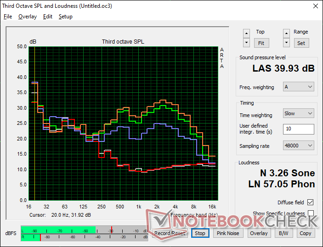Click the right channel dBFS level meter
Viewport: 323px width, 247px height.
click(x=85, y=237)
